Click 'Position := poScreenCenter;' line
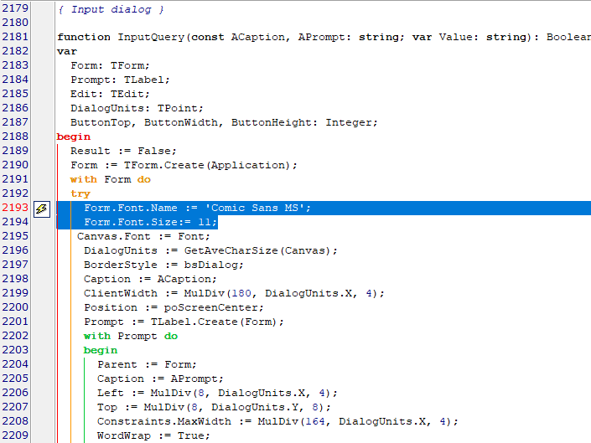Viewport: 591px width, 443px height. coord(174,307)
